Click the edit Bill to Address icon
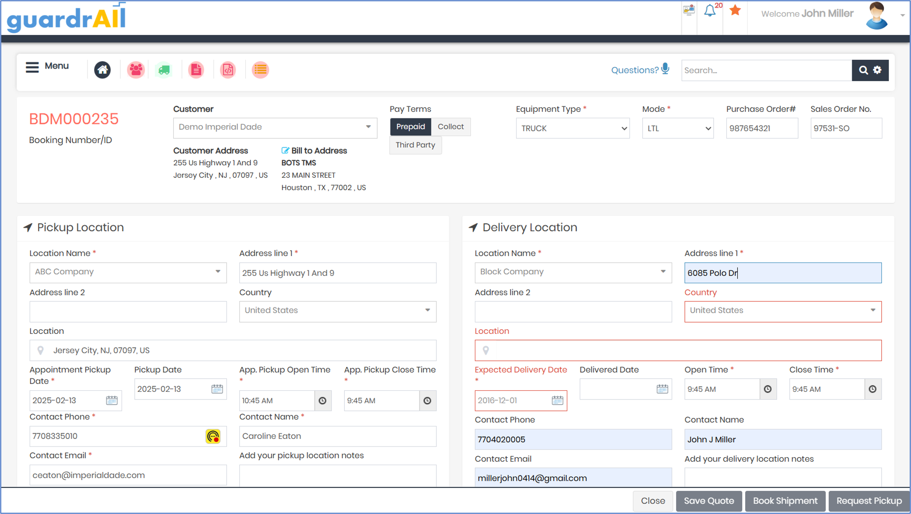This screenshot has width=911, height=514. tap(285, 150)
